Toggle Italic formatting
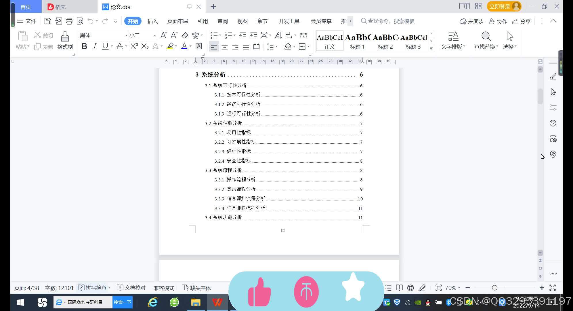This screenshot has height=311, width=573. tap(95, 46)
